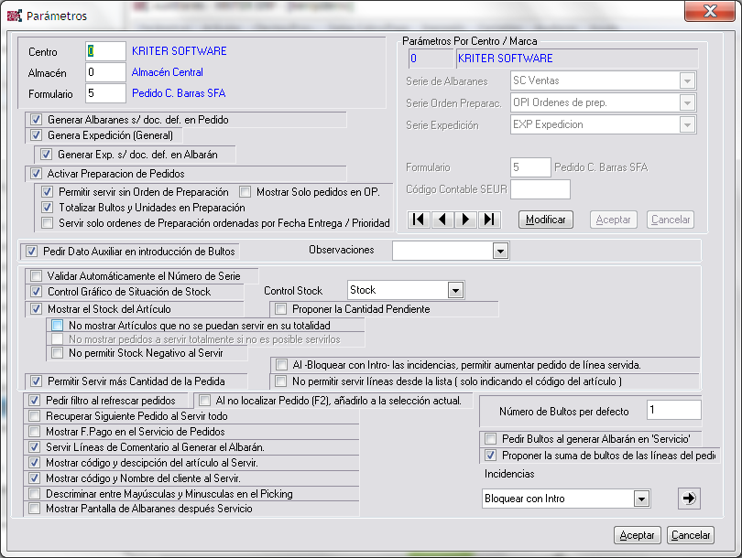Click the Modificar button

(x=546, y=220)
